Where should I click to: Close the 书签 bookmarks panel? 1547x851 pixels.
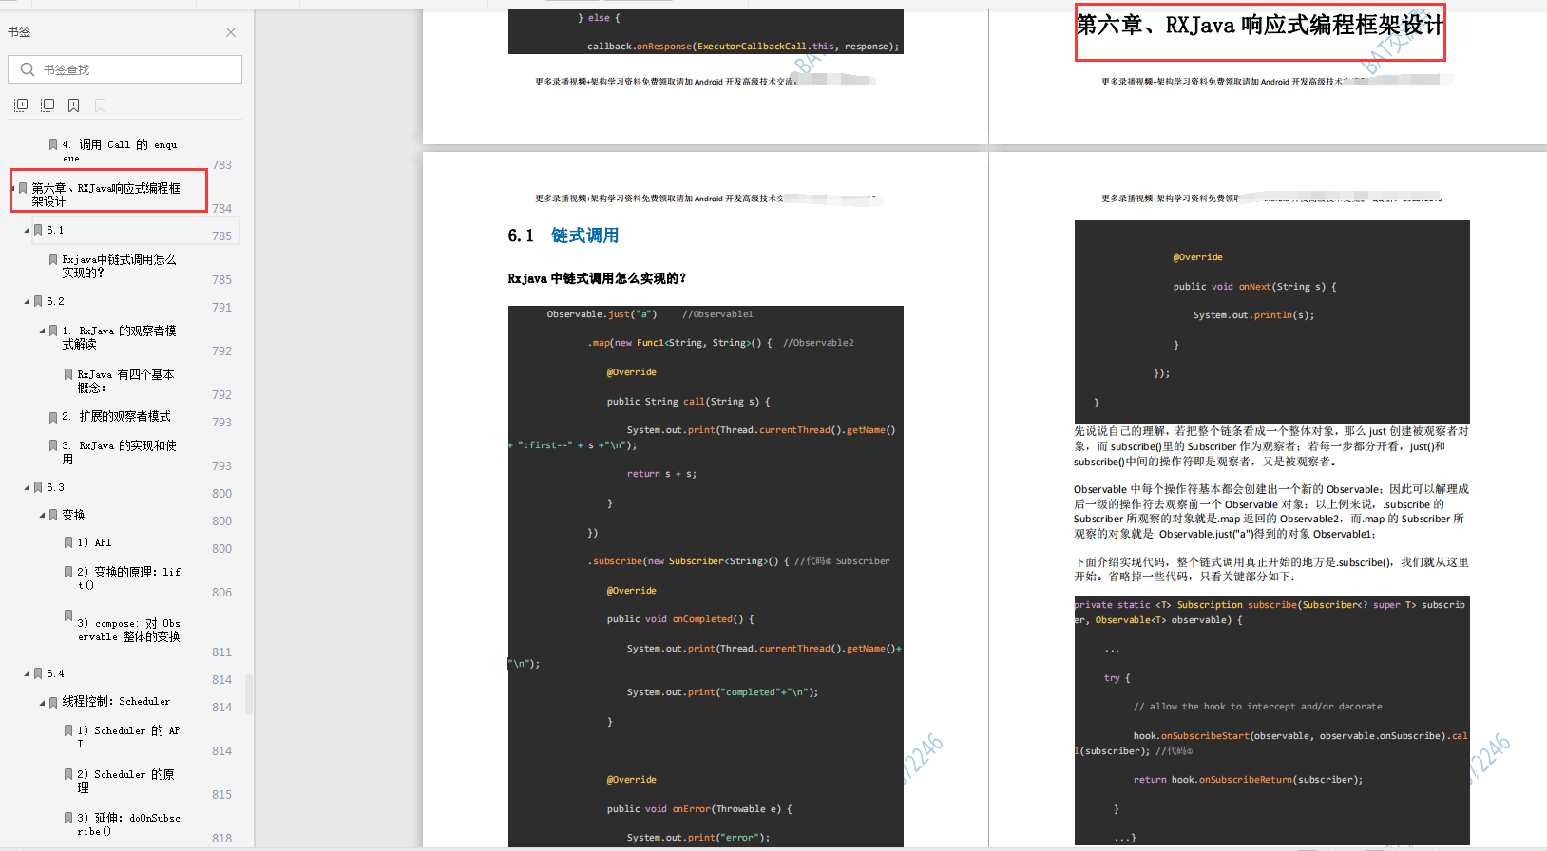pos(231,32)
